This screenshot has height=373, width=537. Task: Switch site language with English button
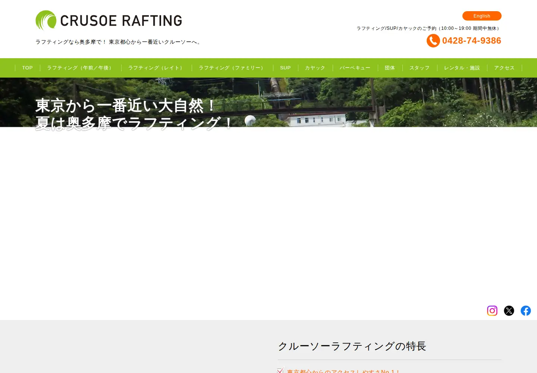[x=482, y=16]
